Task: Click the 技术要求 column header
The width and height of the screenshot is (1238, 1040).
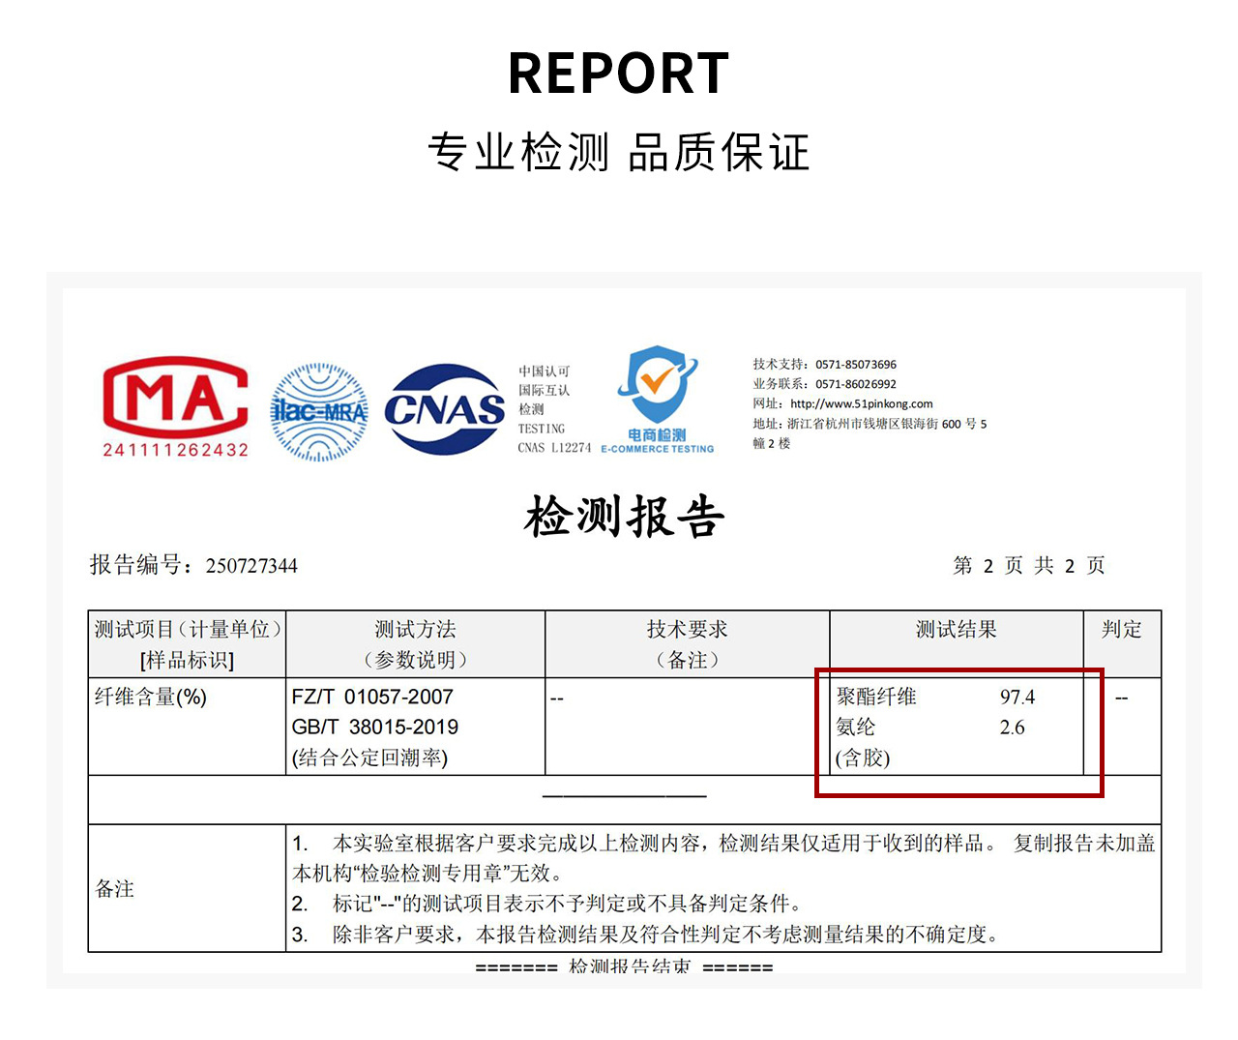Action: tap(687, 630)
